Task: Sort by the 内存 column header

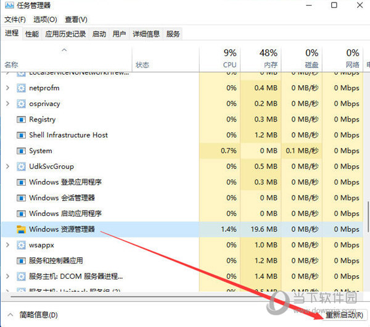Action: pos(260,59)
